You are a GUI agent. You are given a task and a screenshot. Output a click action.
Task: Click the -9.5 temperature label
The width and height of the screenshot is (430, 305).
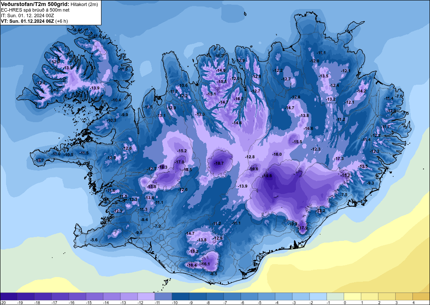click(139, 233)
